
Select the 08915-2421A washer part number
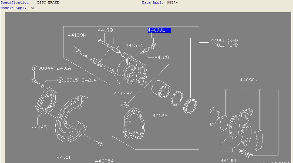pyautogui.click(x=80, y=80)
